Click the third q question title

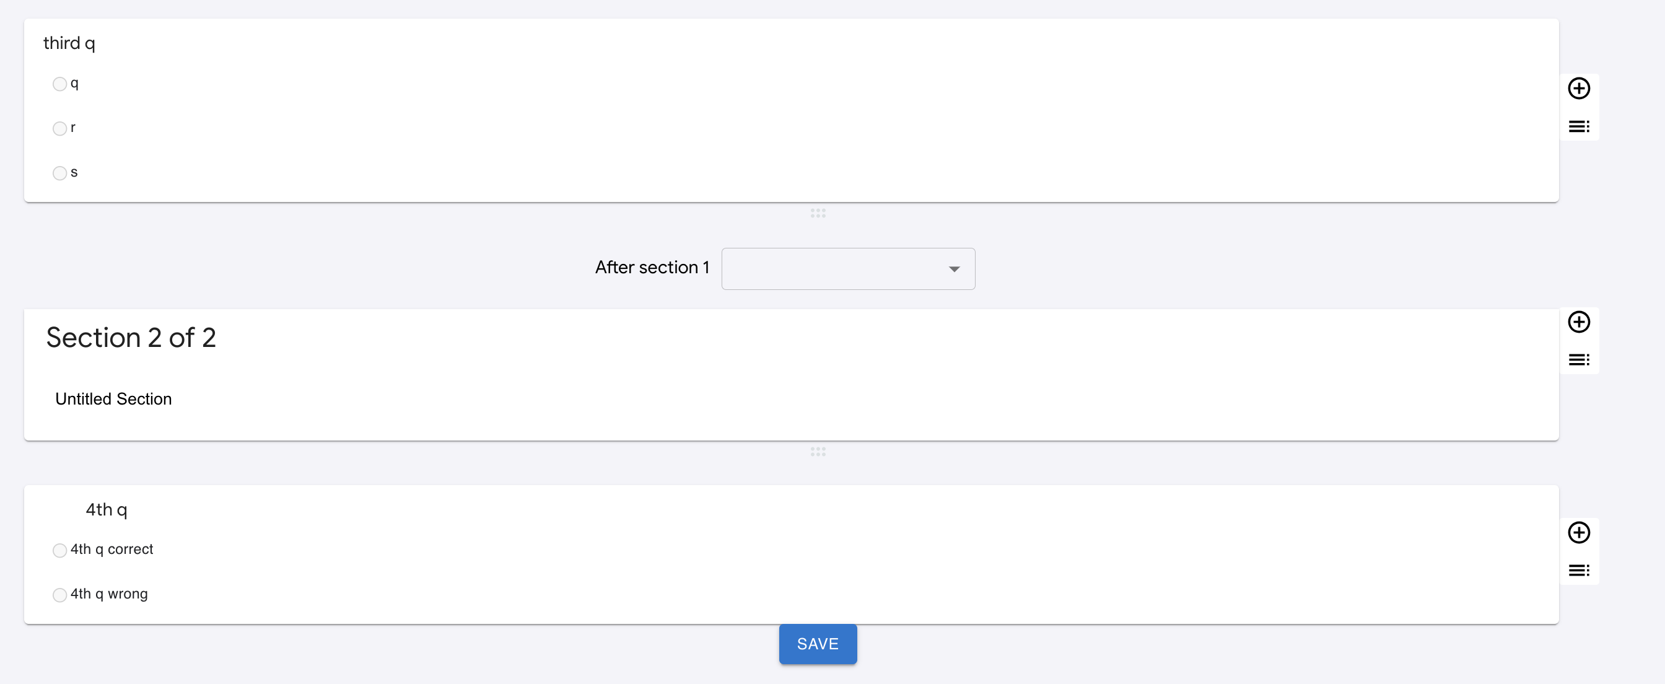[x=69, y=43]
